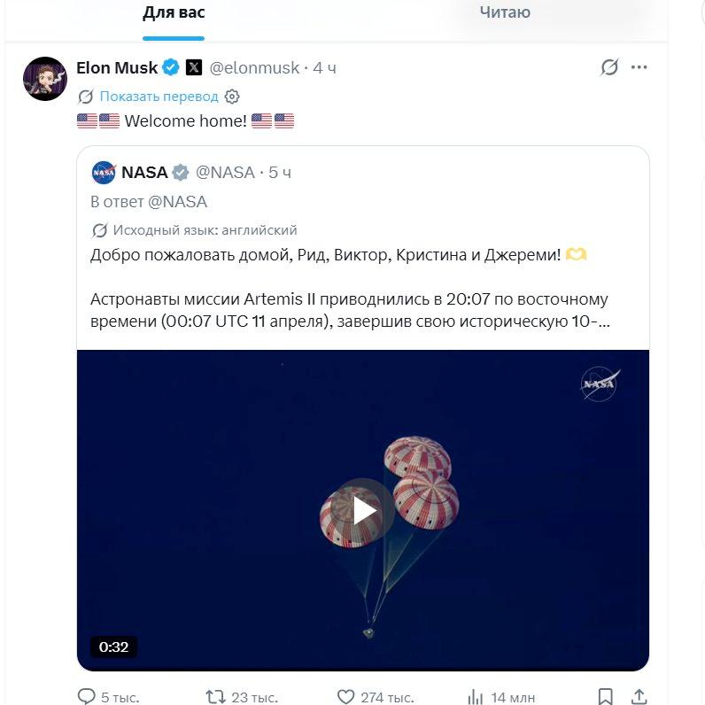The height and width of the screenshot is (705, 705).
Task: Switch to the Читаю tab
Action: tap(505, 12)
